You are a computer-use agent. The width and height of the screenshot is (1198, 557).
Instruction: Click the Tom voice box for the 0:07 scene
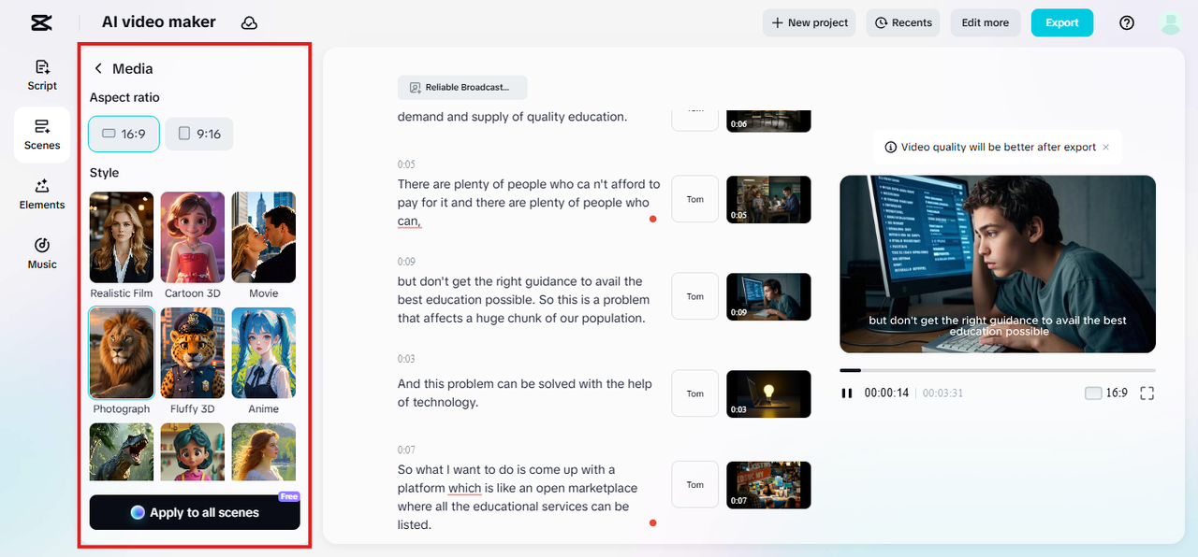point(695,484)
